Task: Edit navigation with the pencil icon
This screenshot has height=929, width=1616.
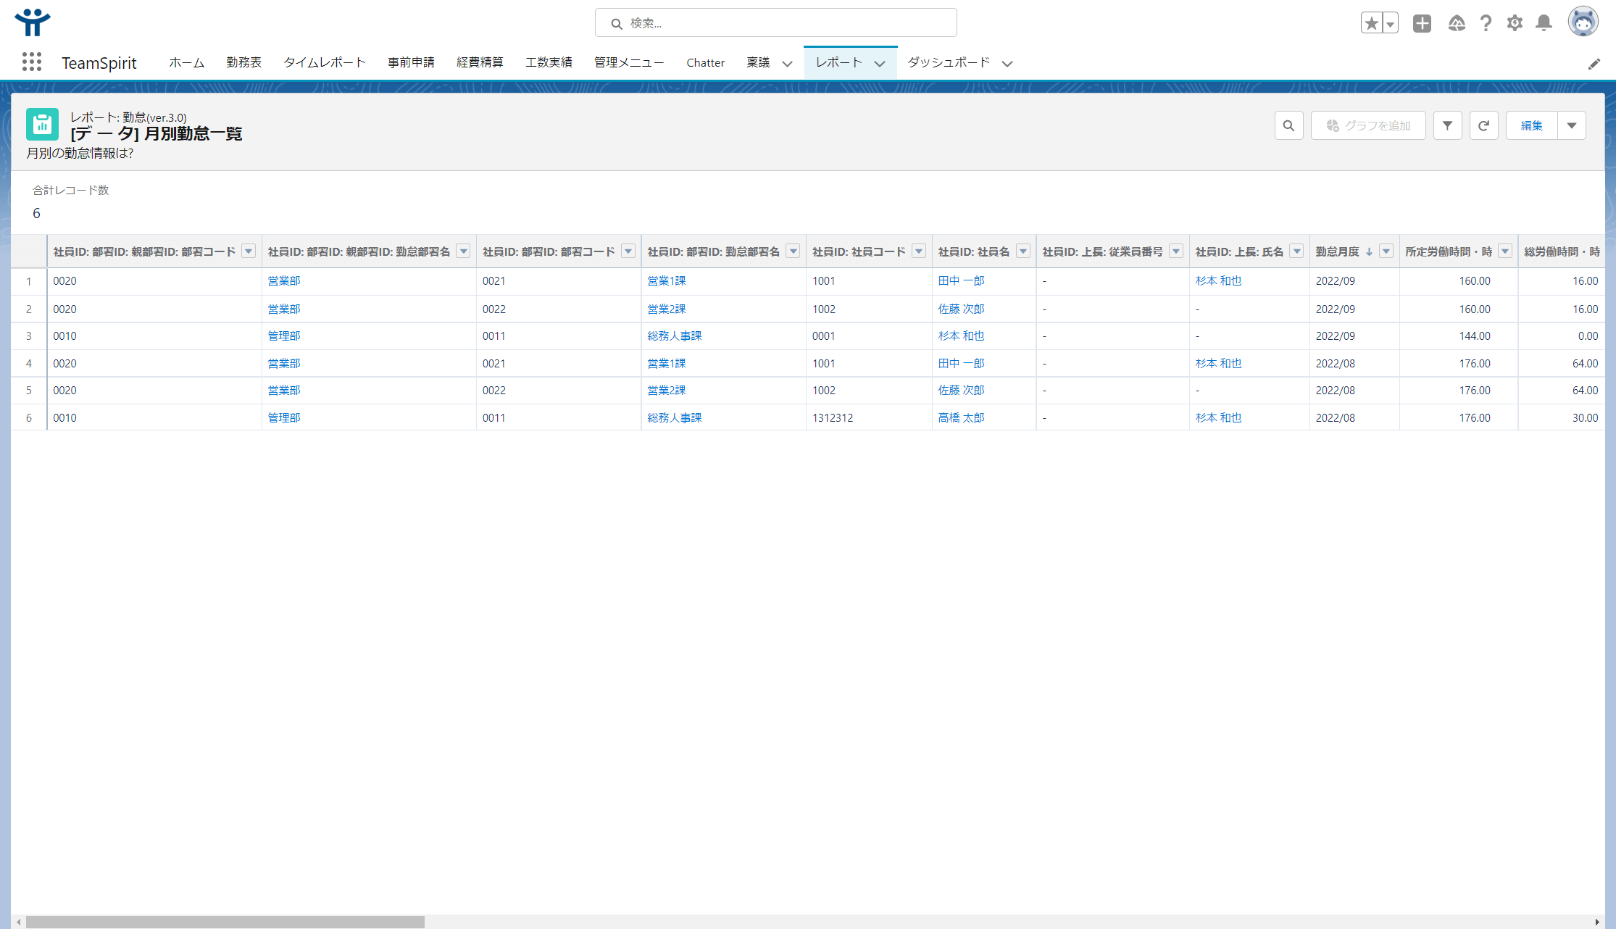Action: [x=1594, y=64]
